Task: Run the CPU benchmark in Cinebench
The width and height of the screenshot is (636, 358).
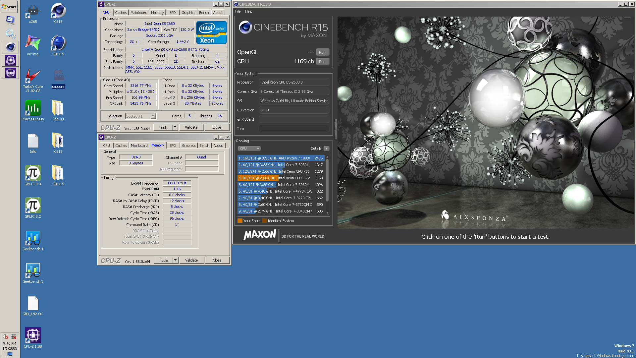Action: [x=322, y=62]
